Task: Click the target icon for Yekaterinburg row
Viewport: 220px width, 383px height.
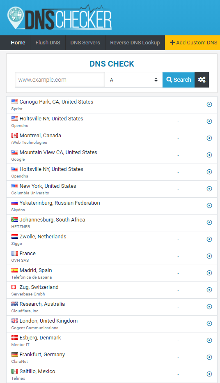Action: (x=209, y=205)
